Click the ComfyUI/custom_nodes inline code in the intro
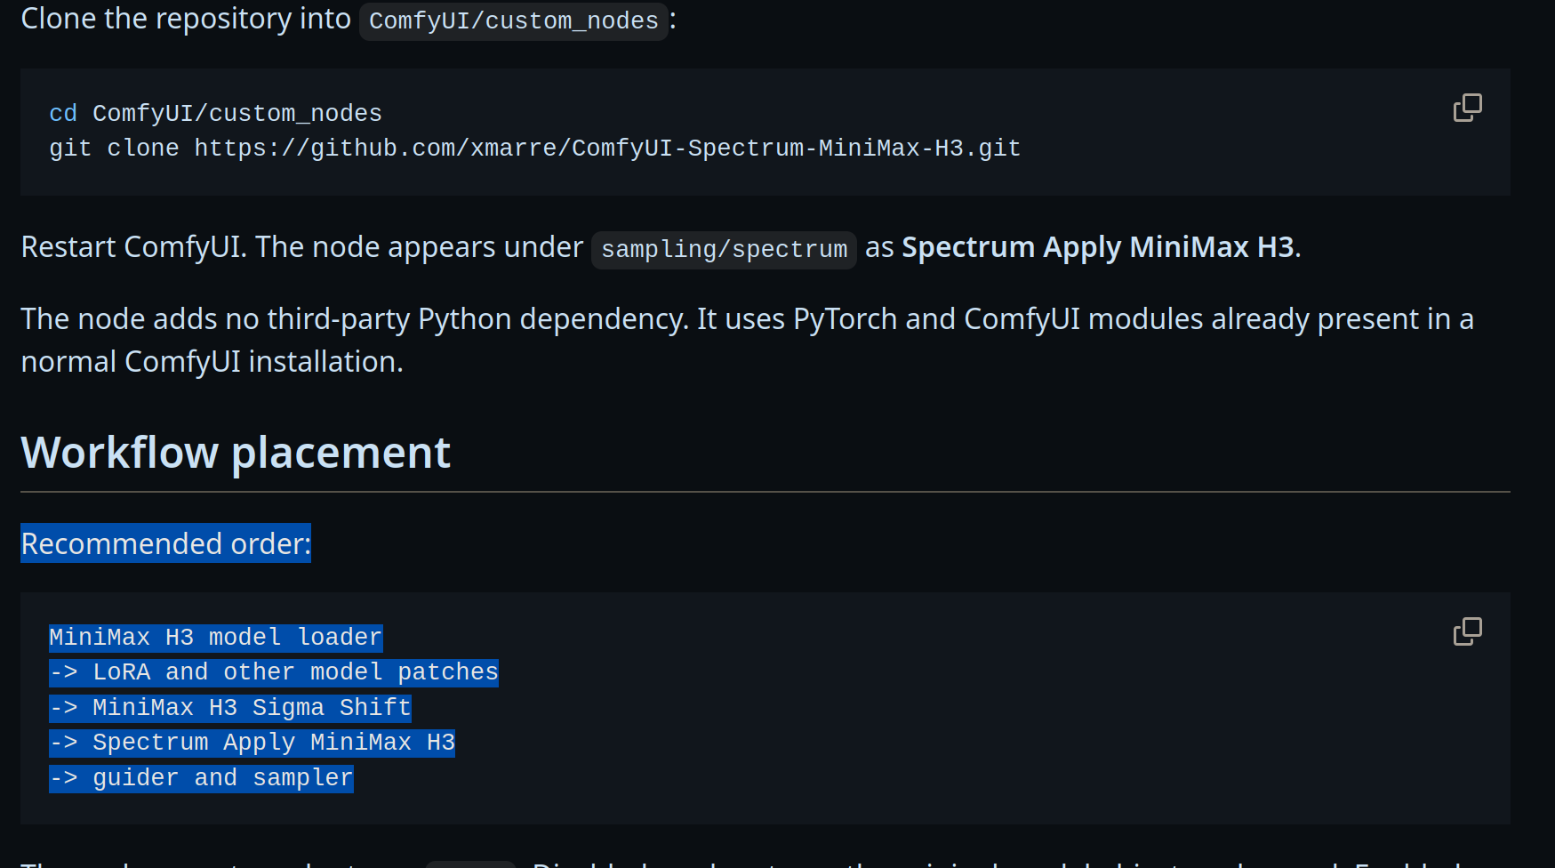1555x868 pixels. coord(514,20)
